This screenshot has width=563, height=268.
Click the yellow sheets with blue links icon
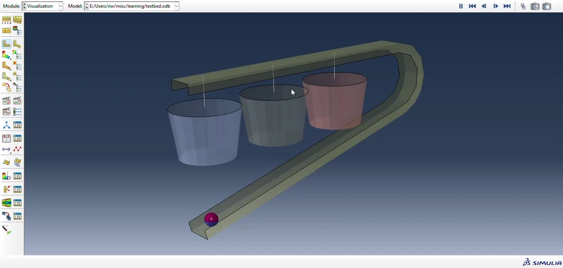coord(17,162)
